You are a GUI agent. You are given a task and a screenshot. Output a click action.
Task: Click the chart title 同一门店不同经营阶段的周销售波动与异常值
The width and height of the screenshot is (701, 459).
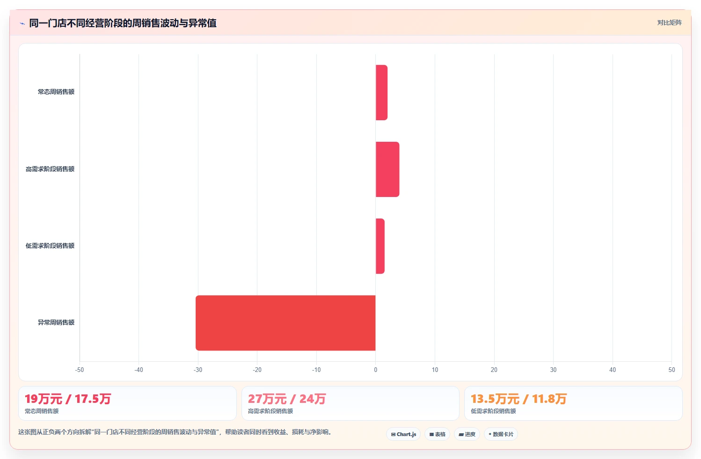[123, 23]
